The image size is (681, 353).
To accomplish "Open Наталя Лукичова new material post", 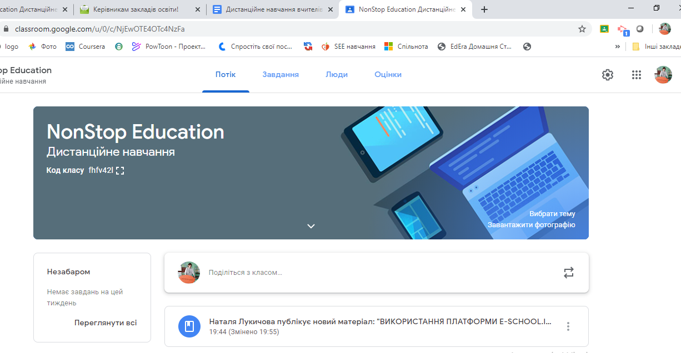I will [376, 326].
